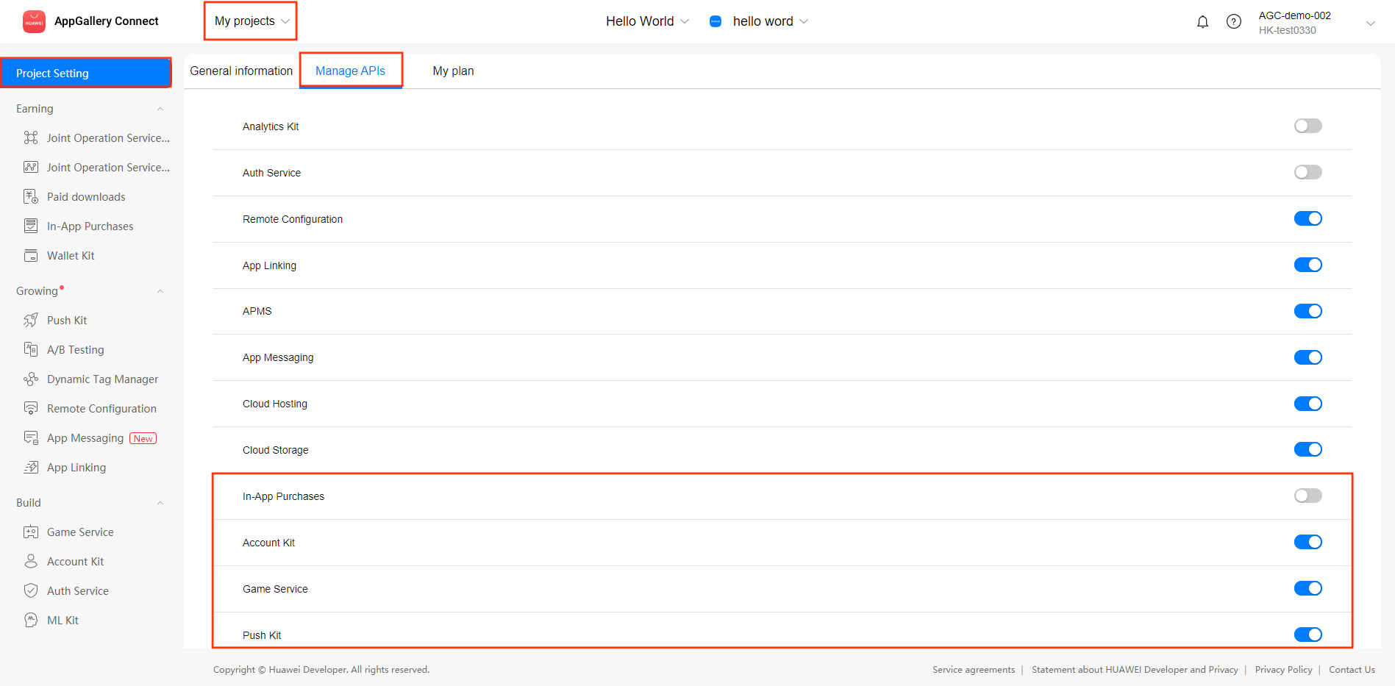Select the Dynamic Tag Manager icon
Screen dimensions: 1395x686
pyautogui.click(x=31, y=379)
